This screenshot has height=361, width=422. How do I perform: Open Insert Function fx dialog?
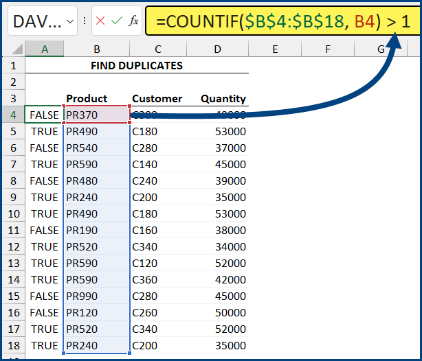point(133,21)
